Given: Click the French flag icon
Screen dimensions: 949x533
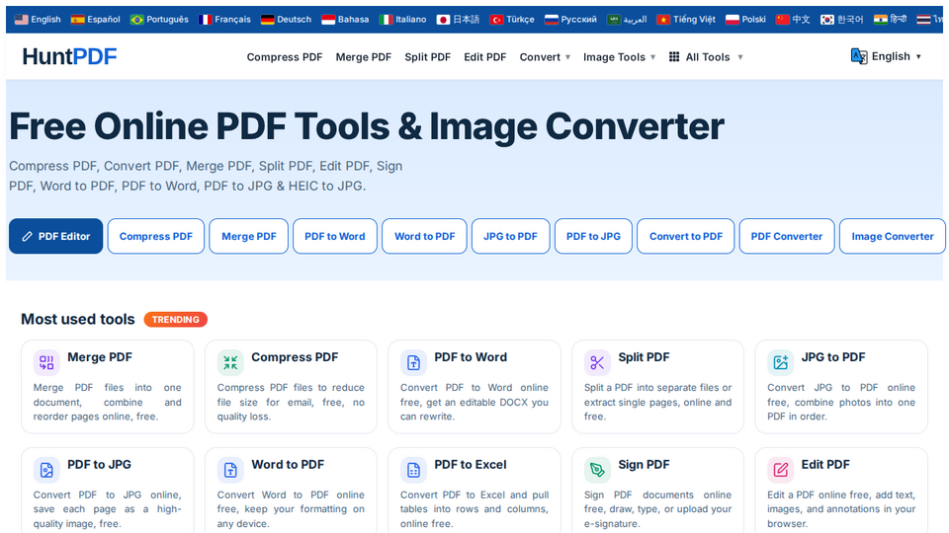Looking at the screenshot, I should 206,20.
